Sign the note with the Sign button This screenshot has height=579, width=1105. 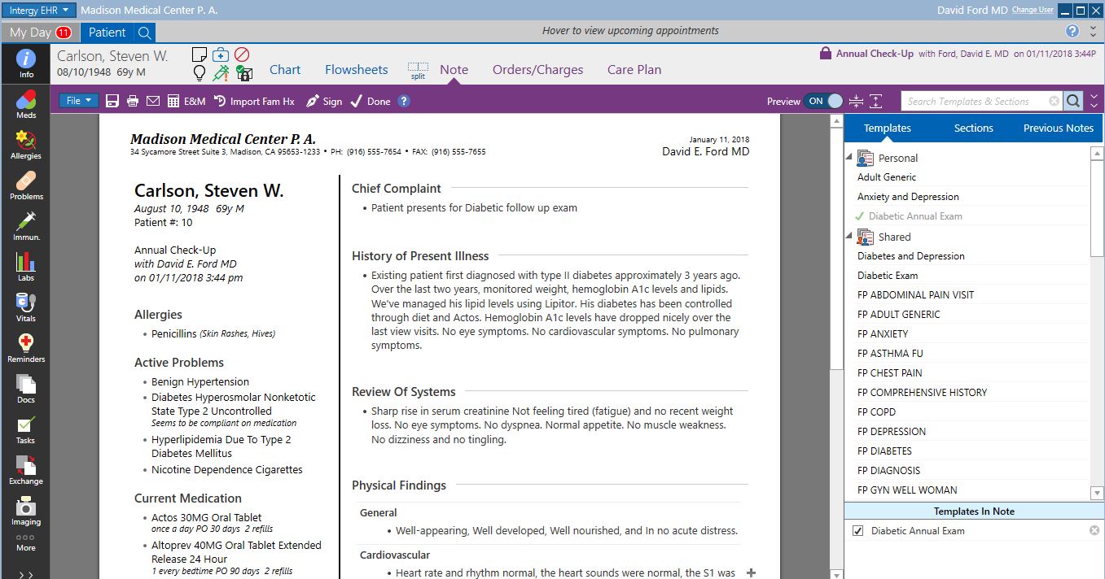324,102
